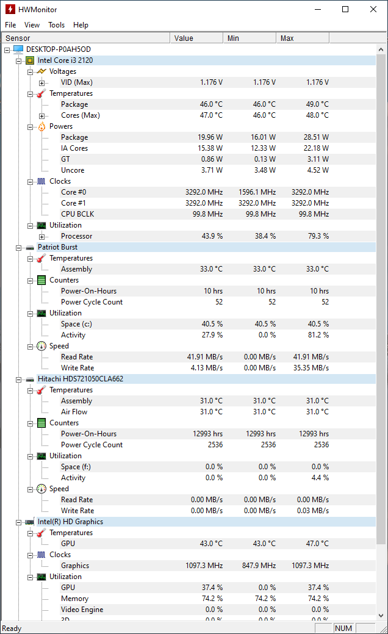Expand the Cores (Max) temperature entry
The image size is (388, 634).
(x=41, y=115)
